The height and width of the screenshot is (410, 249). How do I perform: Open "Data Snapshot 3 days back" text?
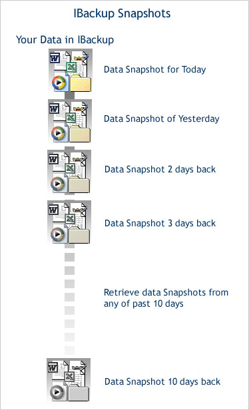160,224
